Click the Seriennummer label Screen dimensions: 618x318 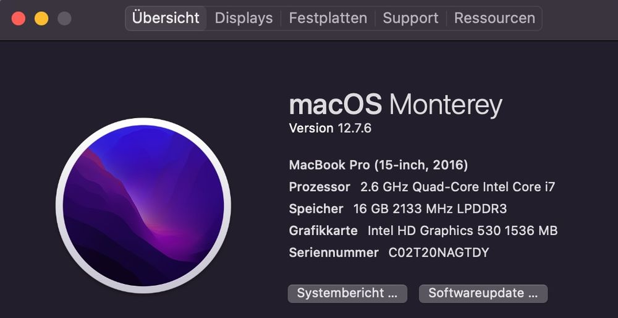click(x=334, y=252)
